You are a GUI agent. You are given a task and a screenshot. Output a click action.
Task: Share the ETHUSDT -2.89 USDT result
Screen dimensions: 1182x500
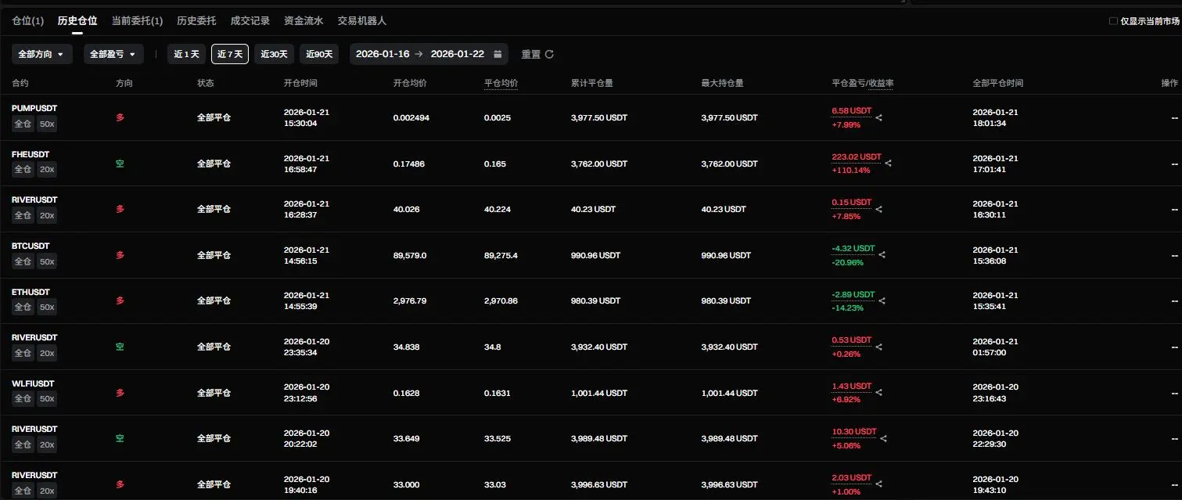point(882,300)
